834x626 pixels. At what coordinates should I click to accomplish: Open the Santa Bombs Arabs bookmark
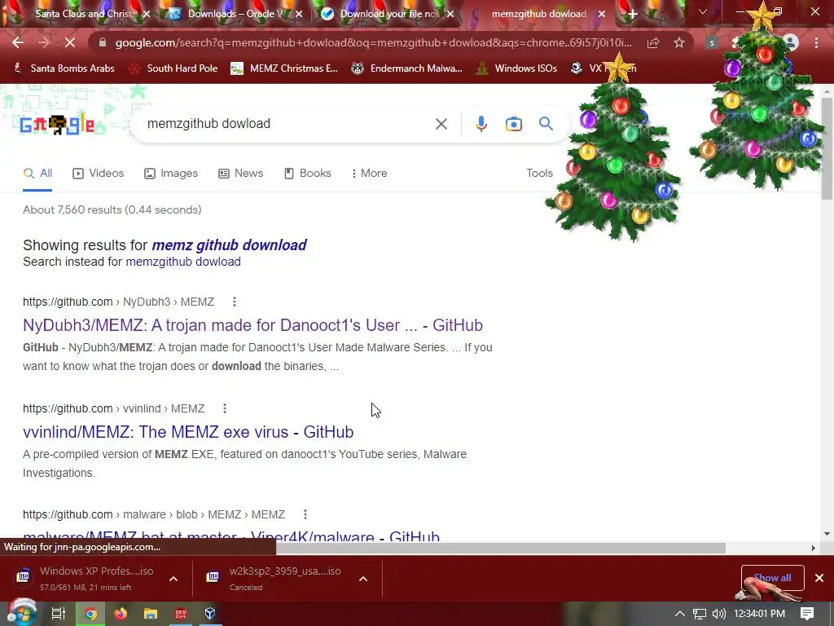tap(64, 68)
